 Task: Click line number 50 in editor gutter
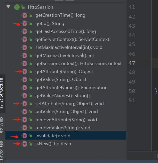[x=132, y=91]
